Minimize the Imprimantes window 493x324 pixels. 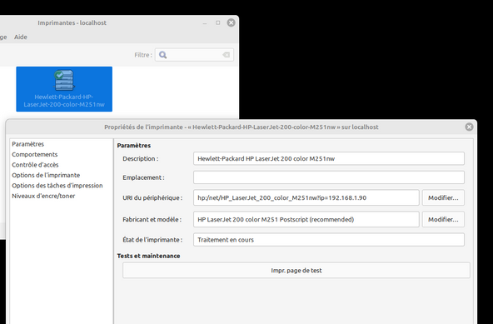(x=205, y=23)
